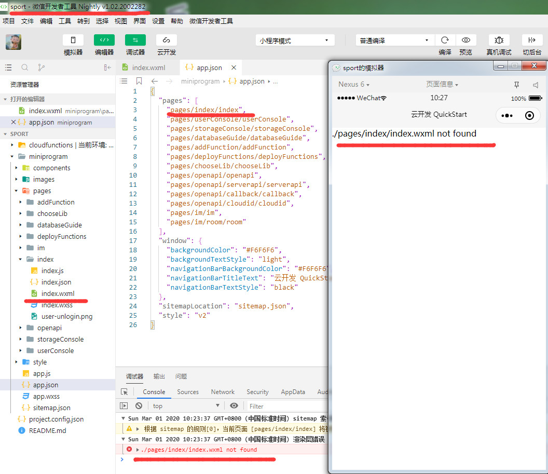Switch to the AppData devtools tab

coord(293,392)
